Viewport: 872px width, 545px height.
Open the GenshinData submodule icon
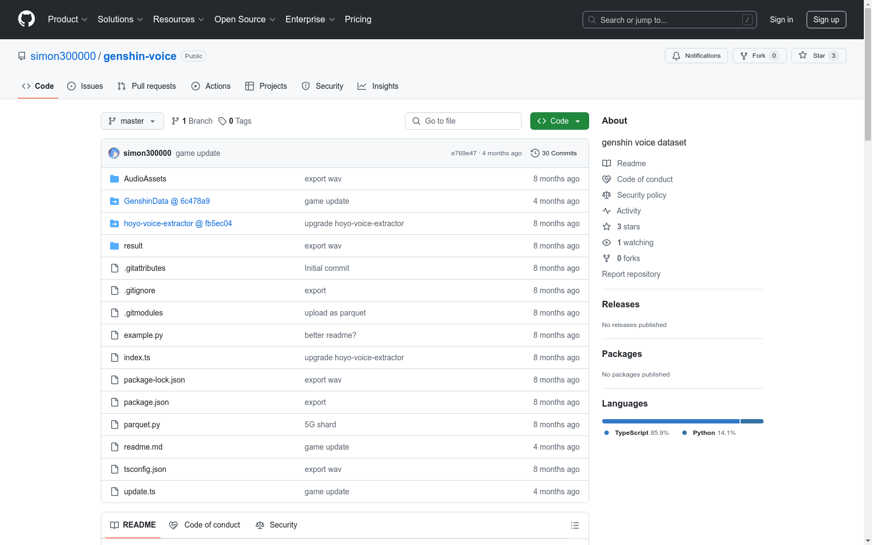(x=114, y=201)
